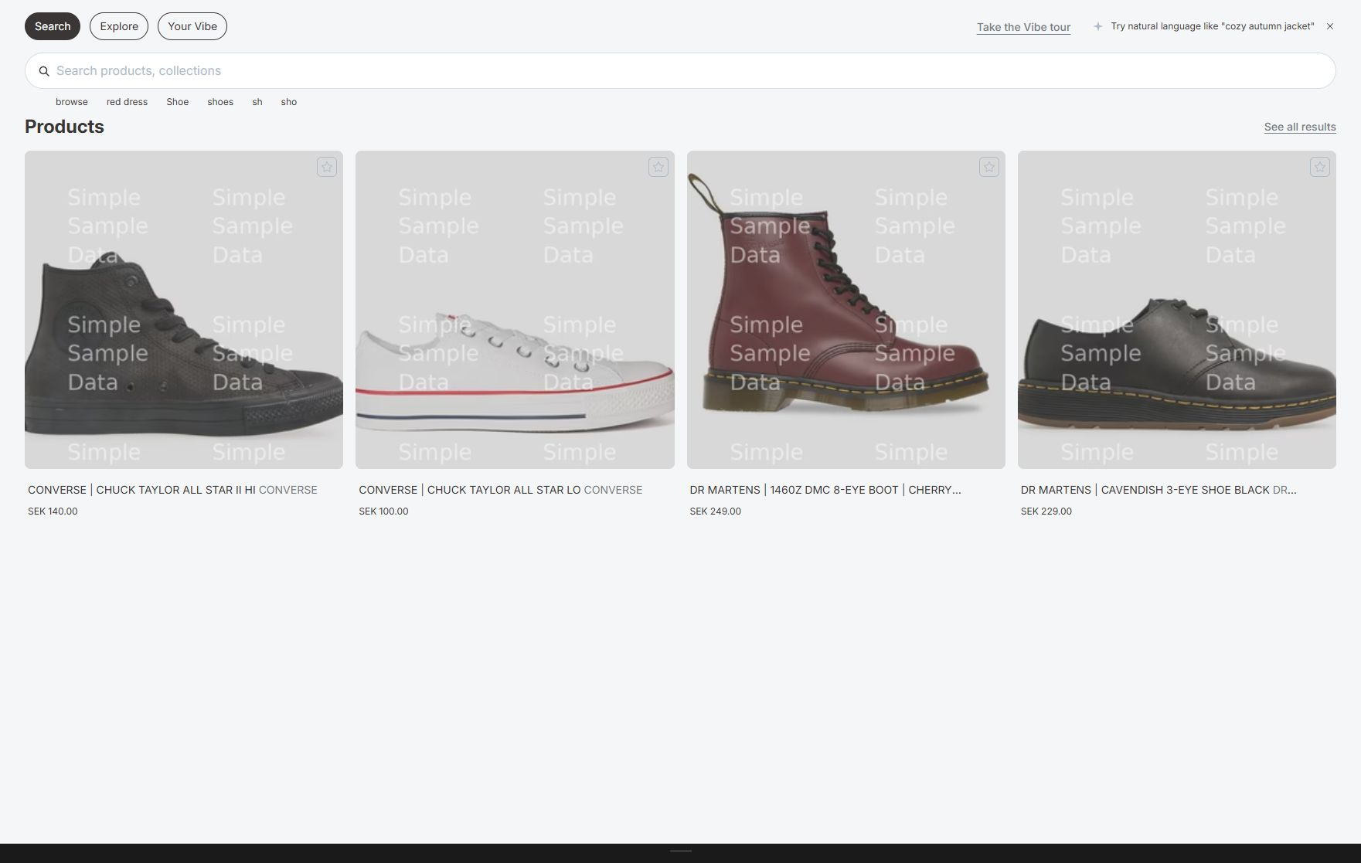
Task: Select the 'sh' recent search
Action: click(x=257, y=102)
